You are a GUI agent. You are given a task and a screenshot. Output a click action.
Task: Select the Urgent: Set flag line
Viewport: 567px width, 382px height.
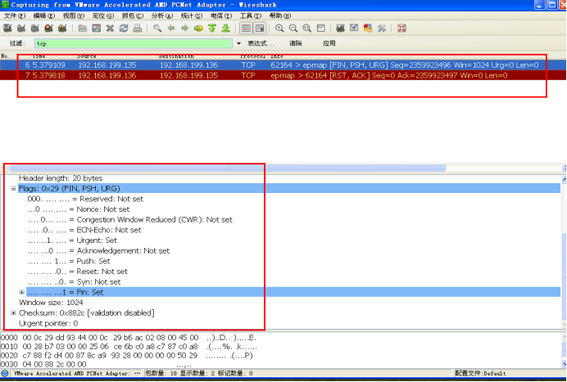click(x=72, y=240)
